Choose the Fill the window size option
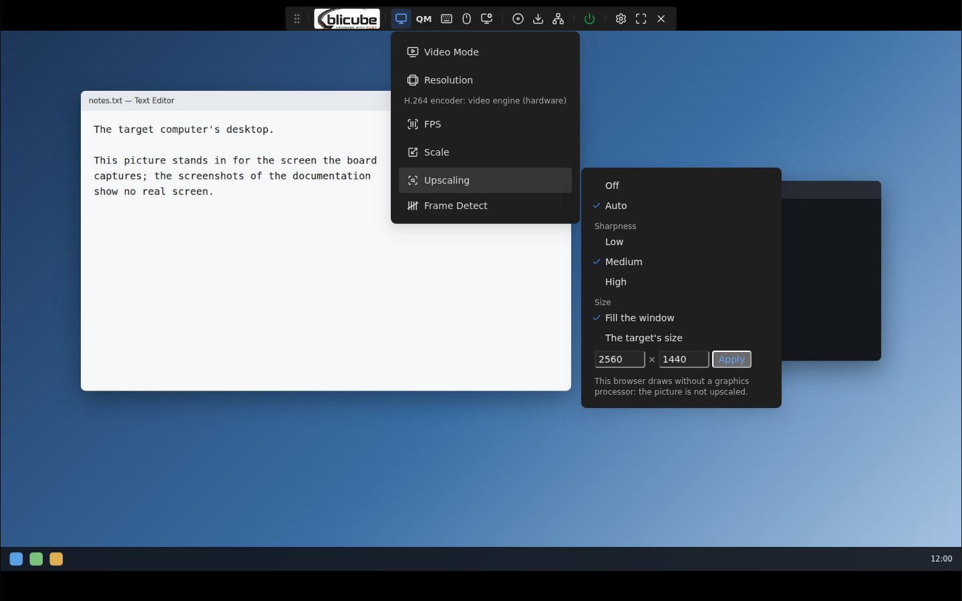The height and width of the screenshot is (601, 962). click(681, 318)
